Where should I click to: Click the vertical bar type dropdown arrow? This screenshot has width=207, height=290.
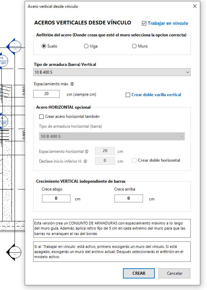(187, 72)
